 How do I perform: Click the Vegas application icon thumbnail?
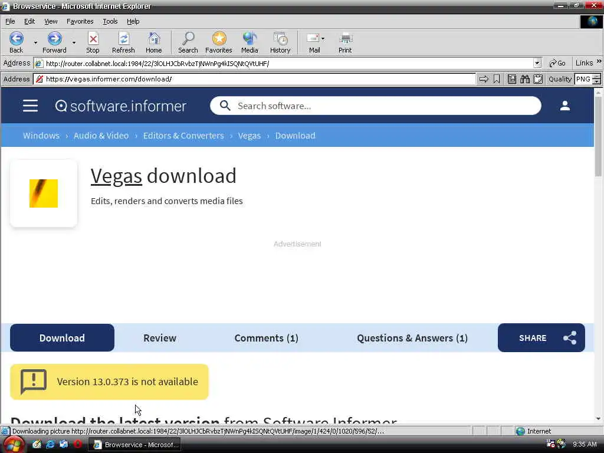point(44,193)
